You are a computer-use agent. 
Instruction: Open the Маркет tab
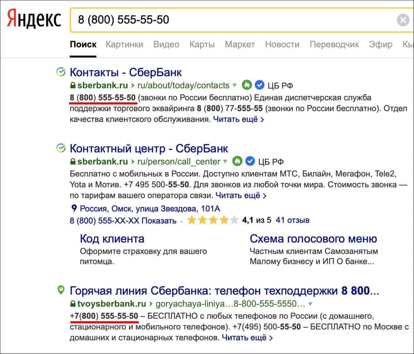point(240,44)
